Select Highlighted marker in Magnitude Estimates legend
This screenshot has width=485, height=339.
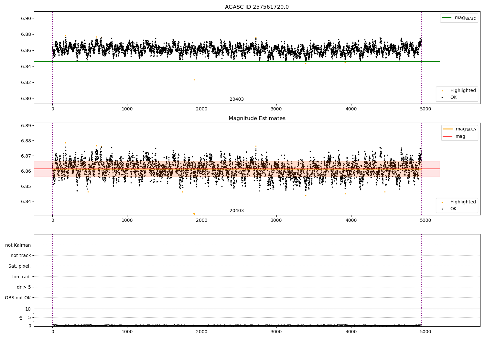[x=442, y=202]
